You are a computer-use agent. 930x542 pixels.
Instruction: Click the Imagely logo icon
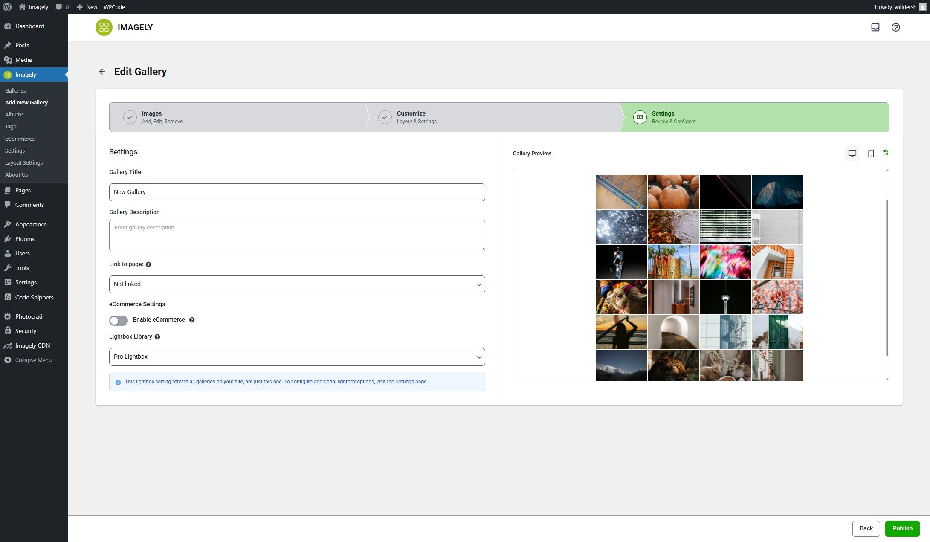click(104, 27)
